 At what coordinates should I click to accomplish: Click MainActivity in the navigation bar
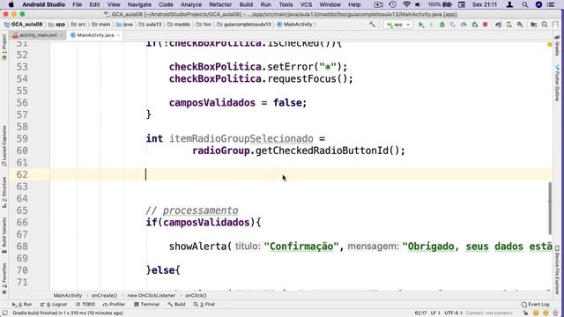pyautogui.click(x=294, y=25)
